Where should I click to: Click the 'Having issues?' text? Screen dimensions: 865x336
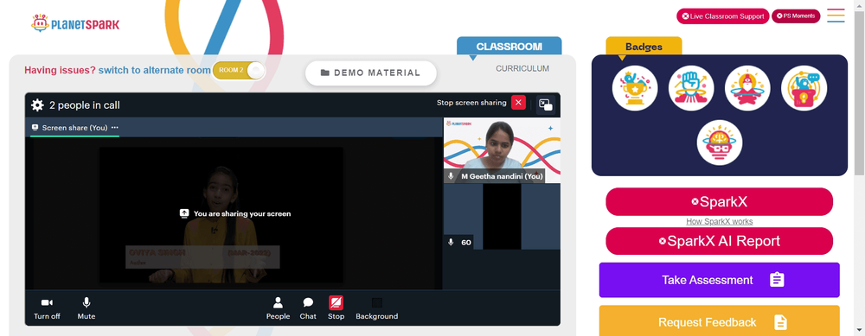point(61,71)
